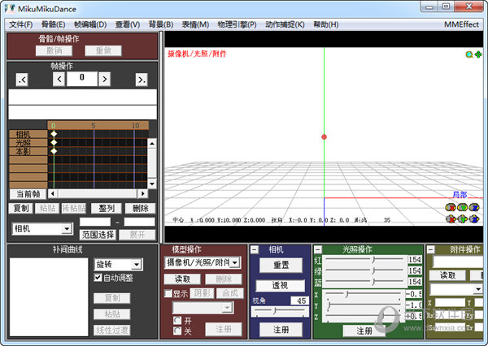The height and width of the screenshot is (346, 488).
Task: Collapse the camera (相机) panel with minus button
Action: tap(255, 249)
